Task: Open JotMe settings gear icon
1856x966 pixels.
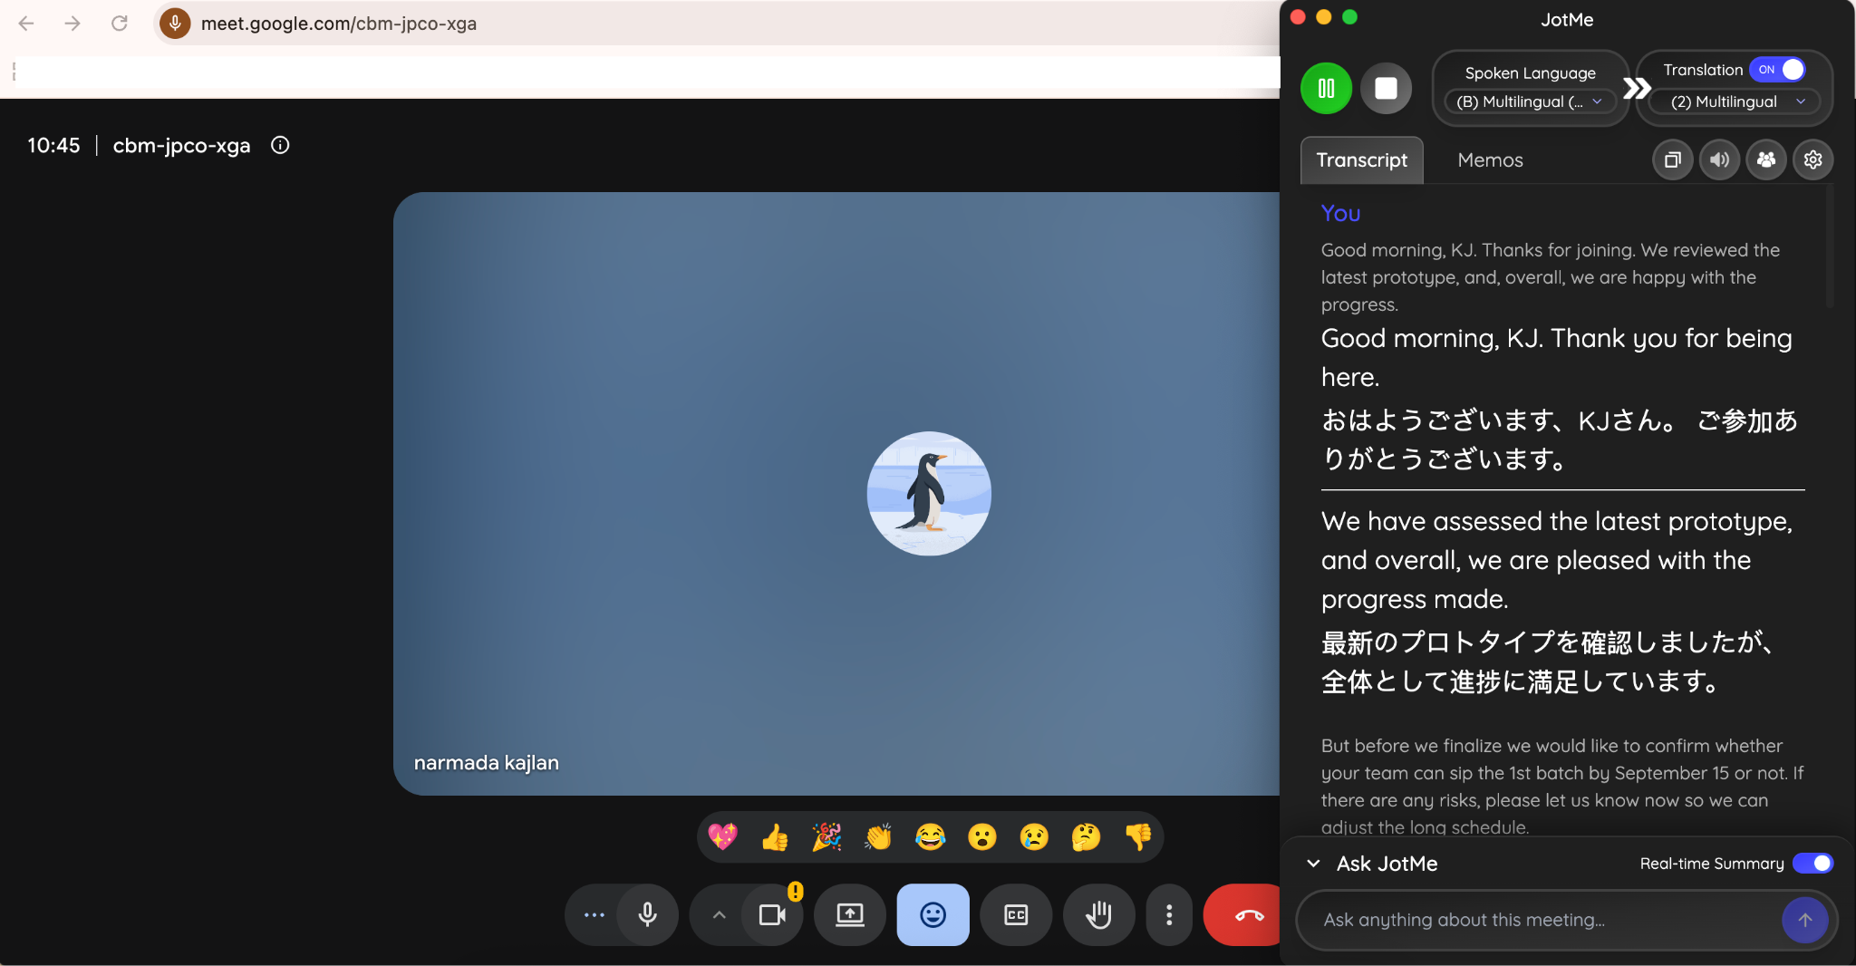Action: point(1812,160)
